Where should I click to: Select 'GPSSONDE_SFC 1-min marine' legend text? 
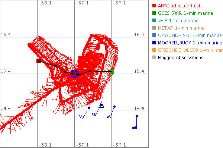pyautogui.click(x=190, y=36)
